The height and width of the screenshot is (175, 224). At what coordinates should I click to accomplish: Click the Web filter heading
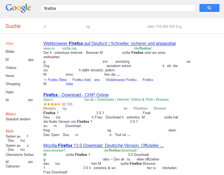(9, 131)
